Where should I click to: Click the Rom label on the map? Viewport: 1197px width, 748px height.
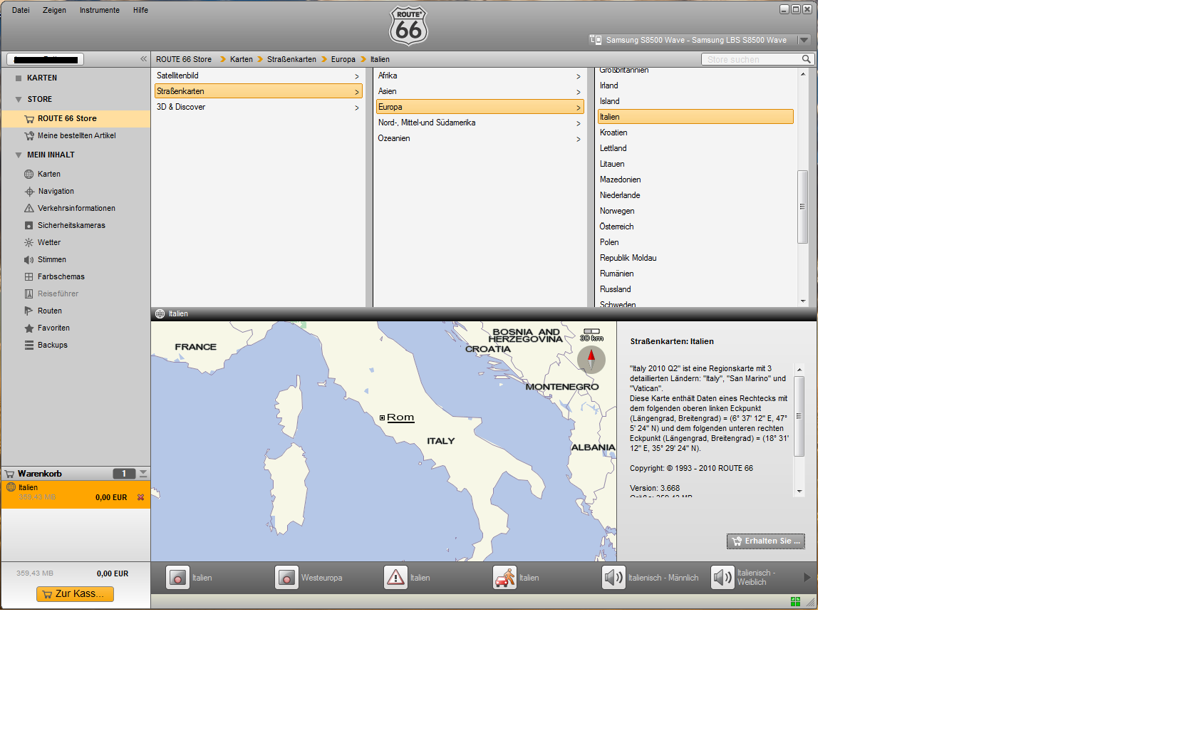tap(400, 417)
